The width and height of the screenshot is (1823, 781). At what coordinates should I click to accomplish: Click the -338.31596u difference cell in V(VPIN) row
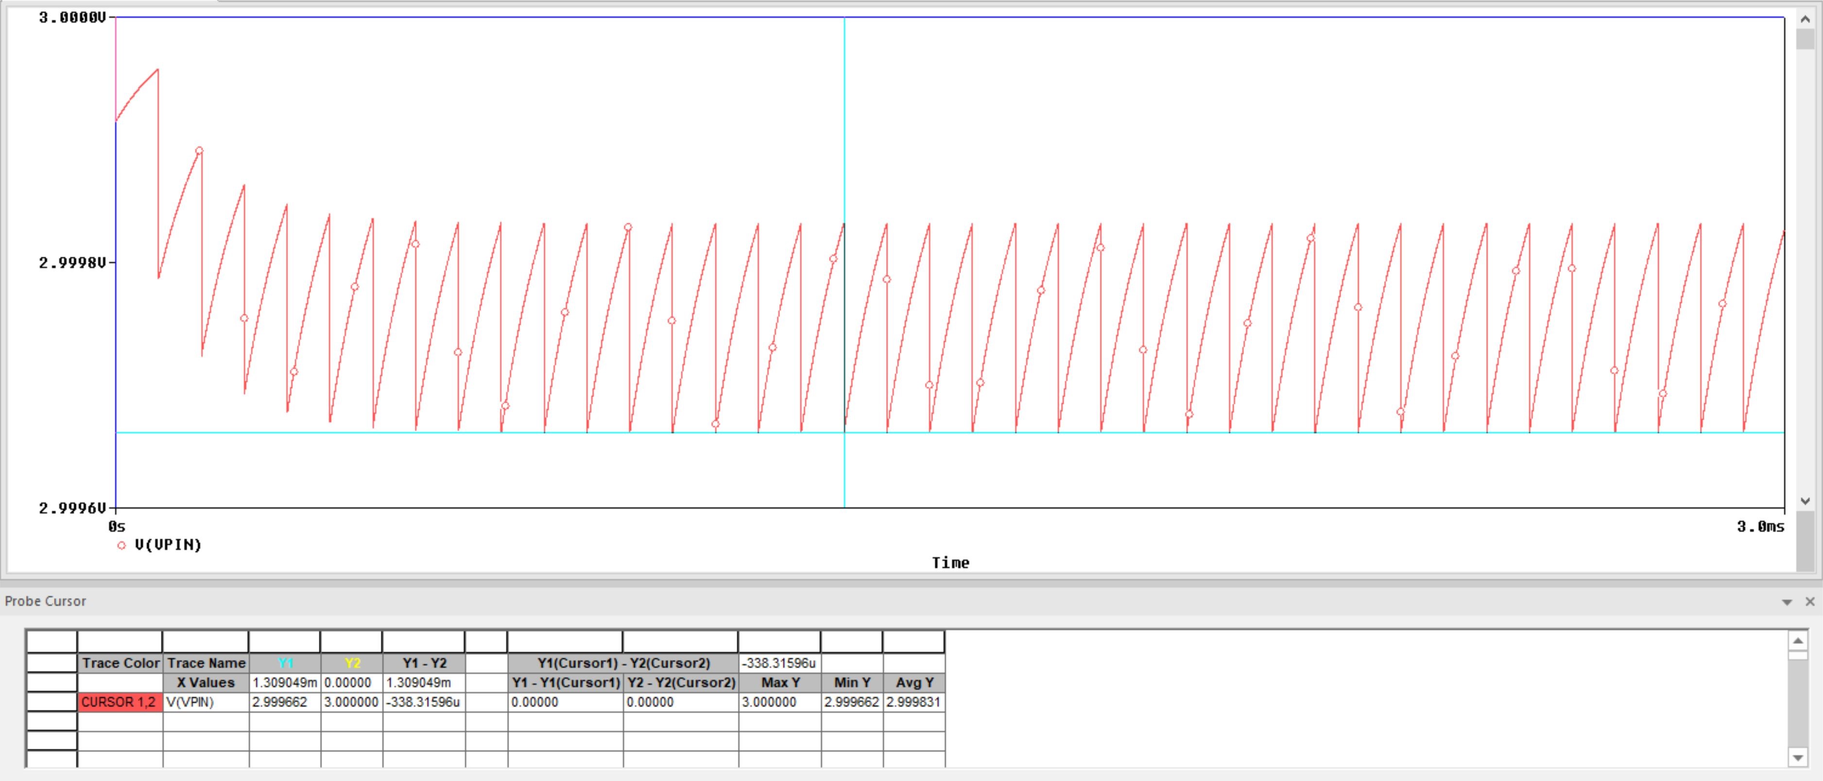pyautogui.click(x=424, y=702)
